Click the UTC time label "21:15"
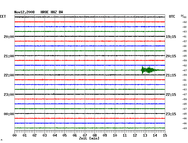Image resolution: width=188 pixels, height=143 pixels. [171, 75]
